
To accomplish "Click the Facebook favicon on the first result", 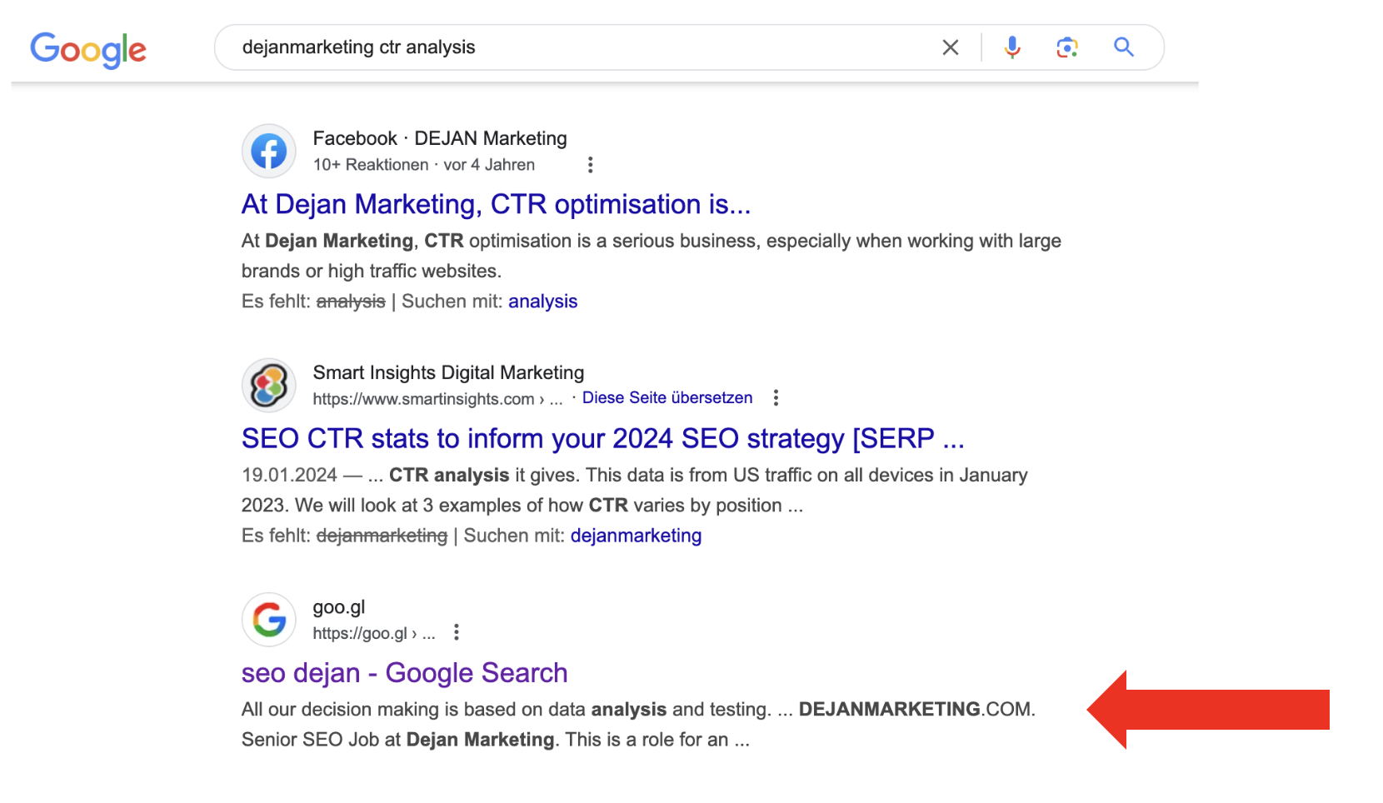I will pos(268,151).
